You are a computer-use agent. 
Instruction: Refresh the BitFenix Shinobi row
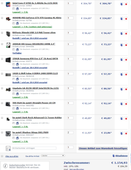[121, 34]
